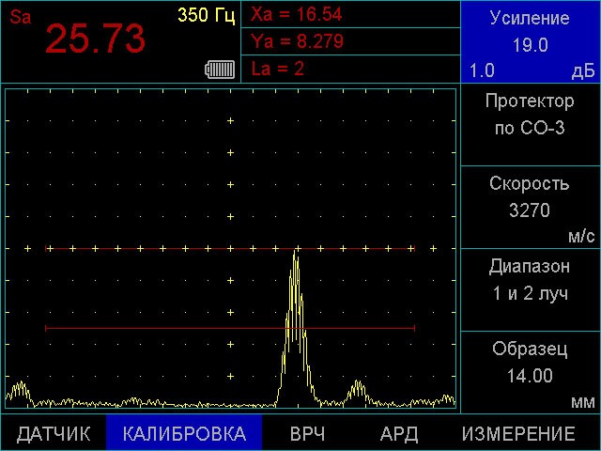Open the Протектор по СО-3 setting
Image resolution: width=601 pixels, height=451 pixels.
(x=530, y=115)
